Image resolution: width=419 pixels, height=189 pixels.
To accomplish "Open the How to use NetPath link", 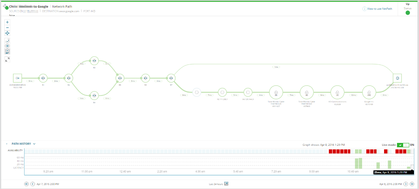I will tap(379, 9).
